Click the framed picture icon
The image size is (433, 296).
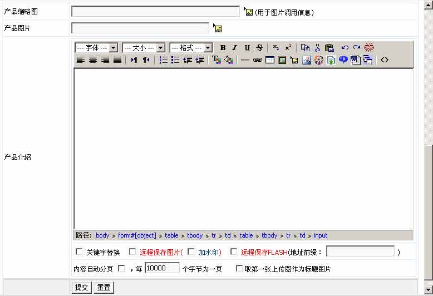(x=282, y=60)
